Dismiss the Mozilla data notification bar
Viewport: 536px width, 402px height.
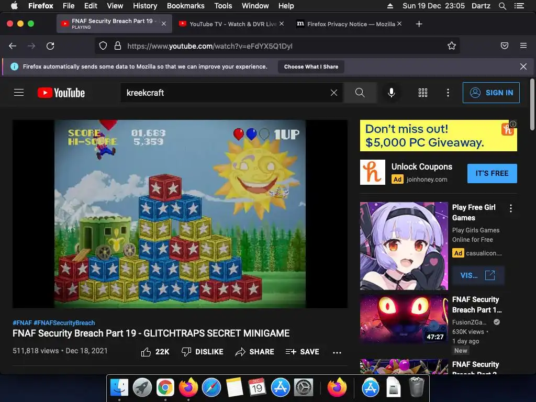click(523, 66)
